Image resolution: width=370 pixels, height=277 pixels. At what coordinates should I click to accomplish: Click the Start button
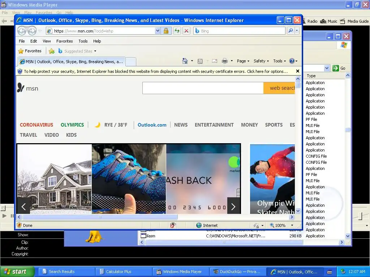coord(17,272)
